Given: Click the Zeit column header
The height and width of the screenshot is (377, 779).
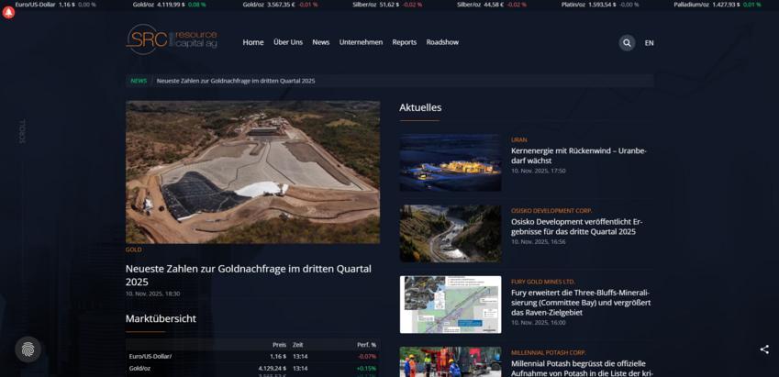Looking at the screenshot, I should pyautogui.click(x=297, y=345).
